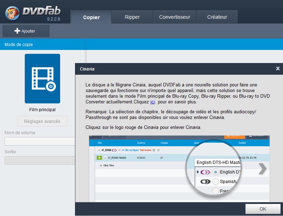Image resolution: width=283 pixels, height=216 pixels.
Task: Expand Other Titles in the tutorial image
Action: click(101, 165)
